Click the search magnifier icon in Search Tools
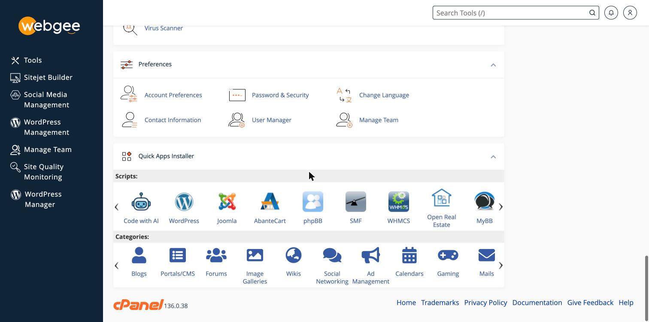This screenshot has width=649, height=322. [592, 13]
